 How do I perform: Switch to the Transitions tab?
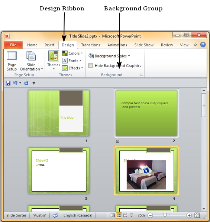(91, 45)
